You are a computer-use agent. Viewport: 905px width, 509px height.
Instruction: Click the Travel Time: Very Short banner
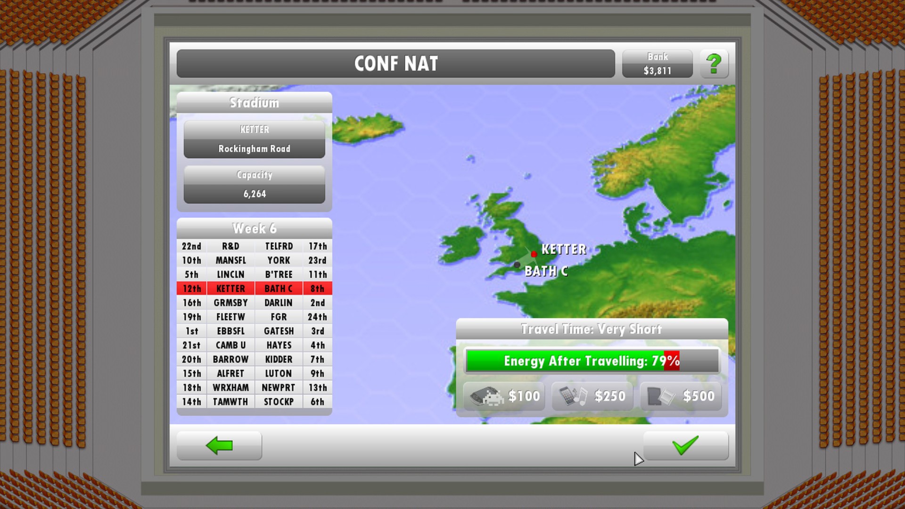click(x=592, y=329)
